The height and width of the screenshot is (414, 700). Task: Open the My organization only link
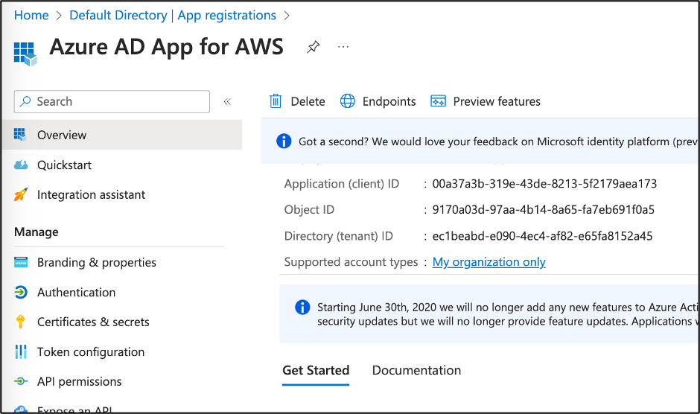point(489,262)
